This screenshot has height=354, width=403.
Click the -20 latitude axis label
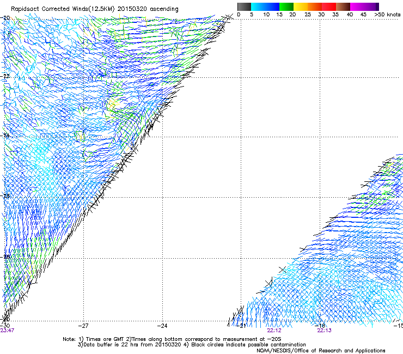pyautogui.click(x=5, y=18)
